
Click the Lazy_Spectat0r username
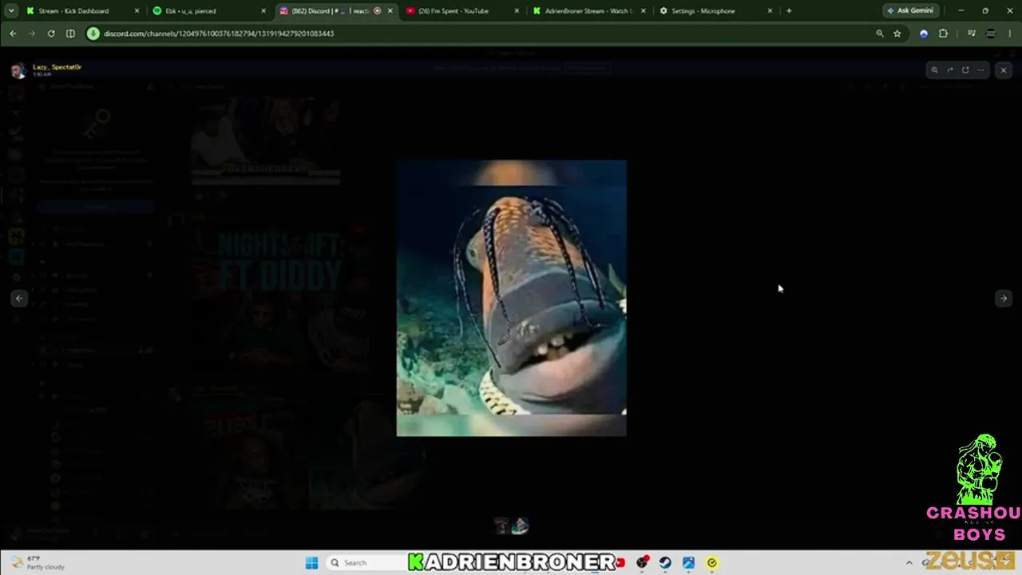[57, 67]
